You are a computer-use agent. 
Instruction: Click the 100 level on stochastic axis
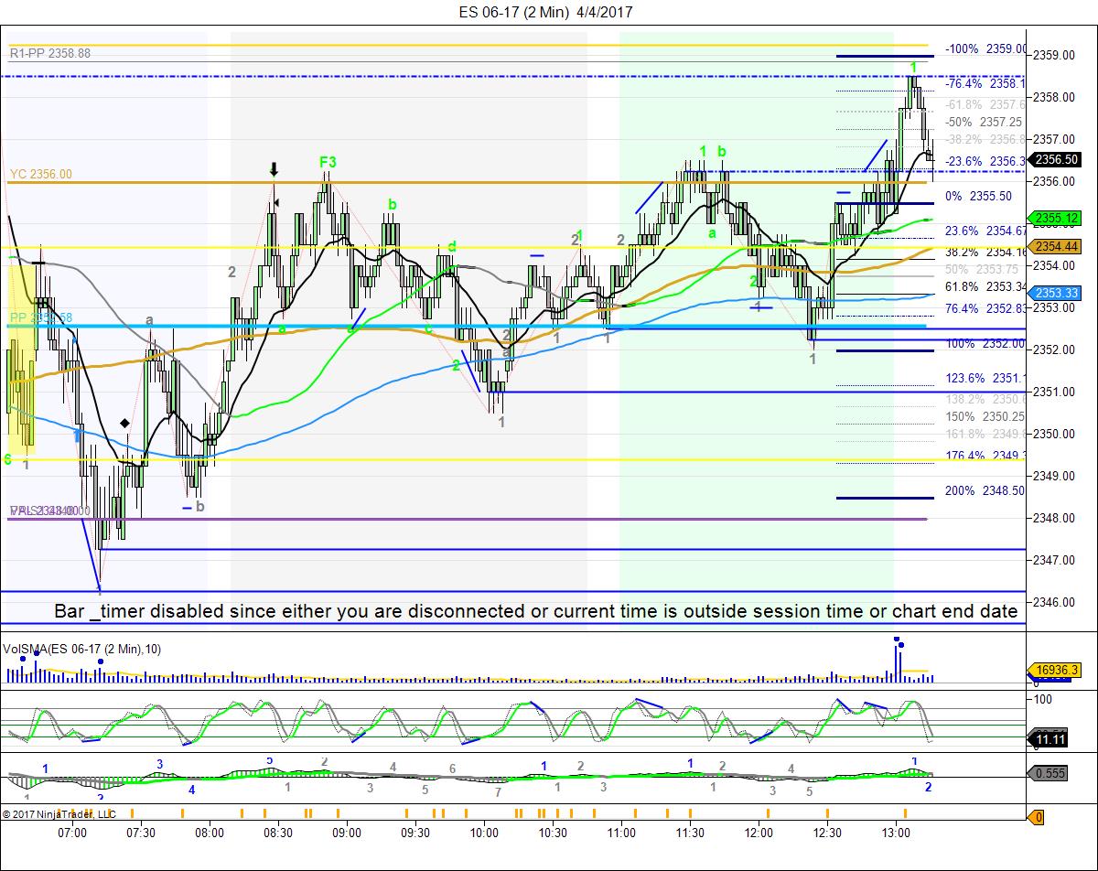(x=1044, y=700)
